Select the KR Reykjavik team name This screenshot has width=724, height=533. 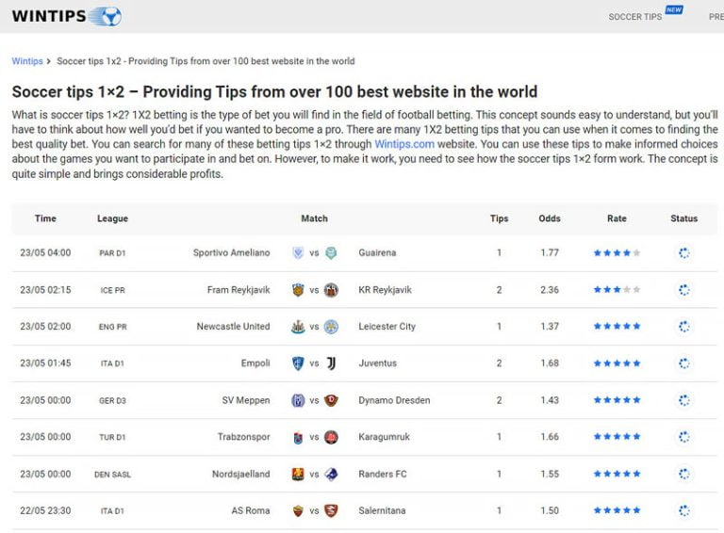(385, 290)
